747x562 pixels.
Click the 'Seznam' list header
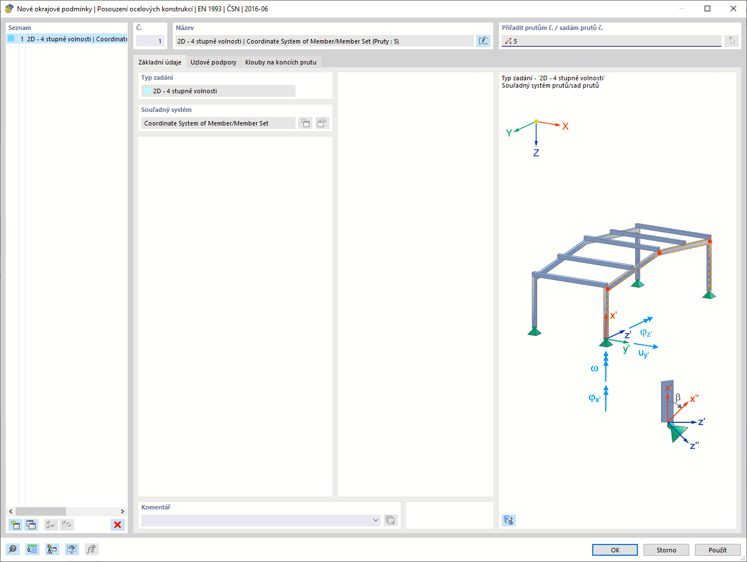(x=20, y=28)
